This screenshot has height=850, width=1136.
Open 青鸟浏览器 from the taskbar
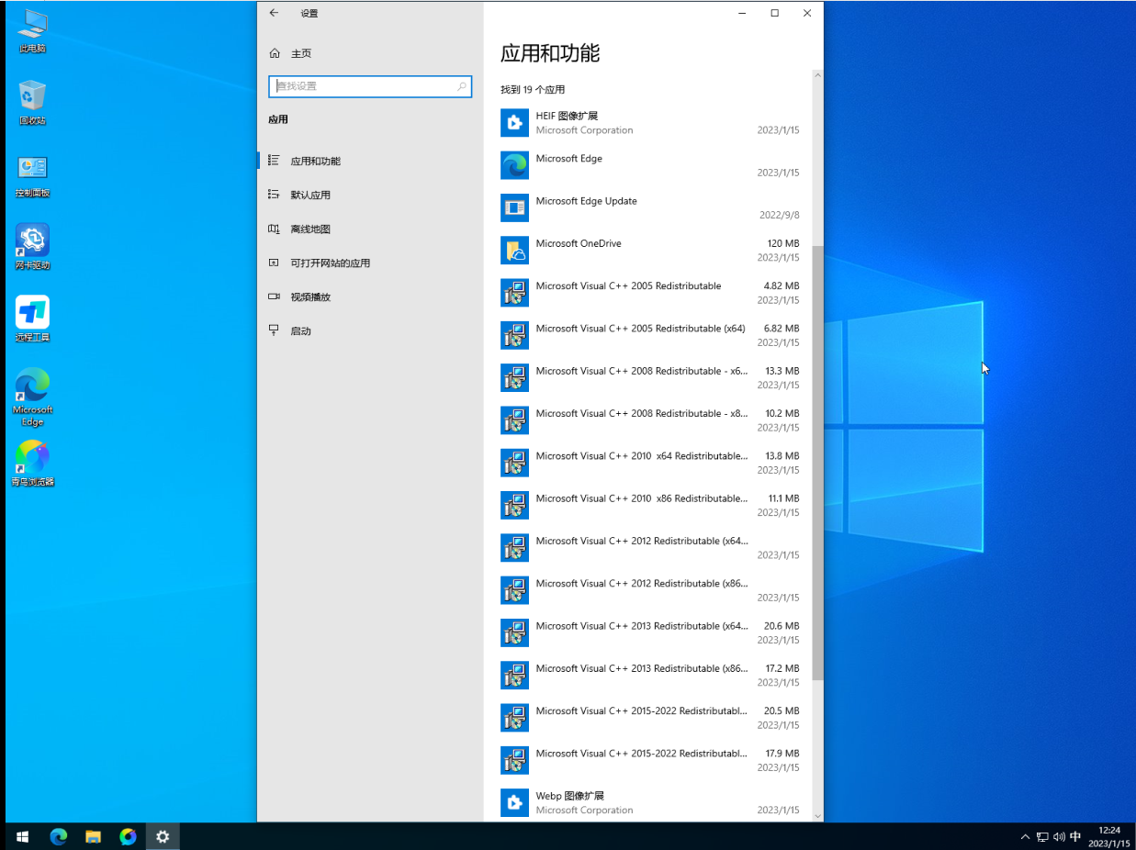[x=128, y=836]
